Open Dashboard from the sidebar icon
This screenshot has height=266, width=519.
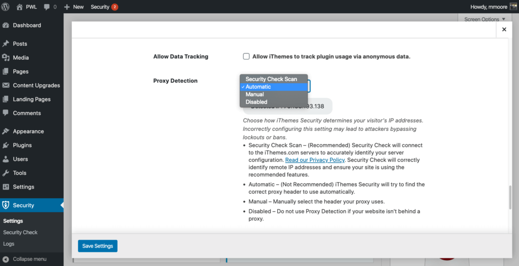pos(6,25)
